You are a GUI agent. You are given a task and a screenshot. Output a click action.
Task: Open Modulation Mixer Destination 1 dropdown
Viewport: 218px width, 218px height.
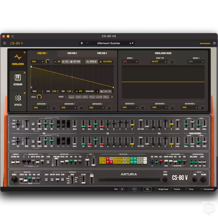pos(130,107)
